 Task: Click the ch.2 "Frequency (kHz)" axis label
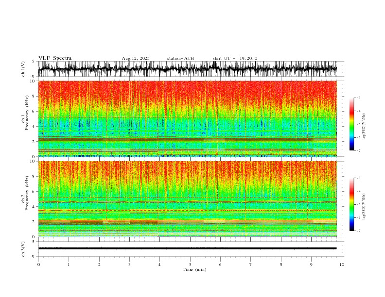coord(27,193)
